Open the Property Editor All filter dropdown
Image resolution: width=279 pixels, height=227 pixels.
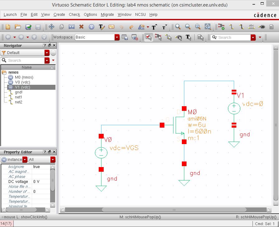(x=52, y=160)
